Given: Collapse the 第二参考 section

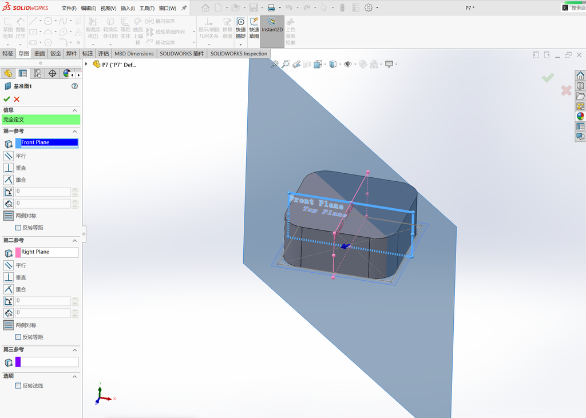Looking at the screenshot, I should click(75, 241).
